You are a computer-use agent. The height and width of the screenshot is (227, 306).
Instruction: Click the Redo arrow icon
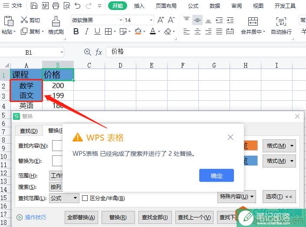pos(89,6)
